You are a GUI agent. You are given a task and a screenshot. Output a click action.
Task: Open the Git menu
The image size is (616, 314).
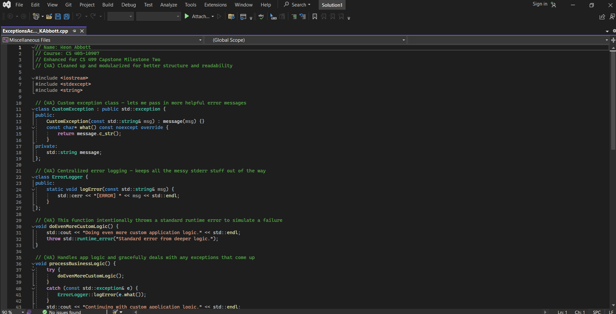tap(68, 5)
